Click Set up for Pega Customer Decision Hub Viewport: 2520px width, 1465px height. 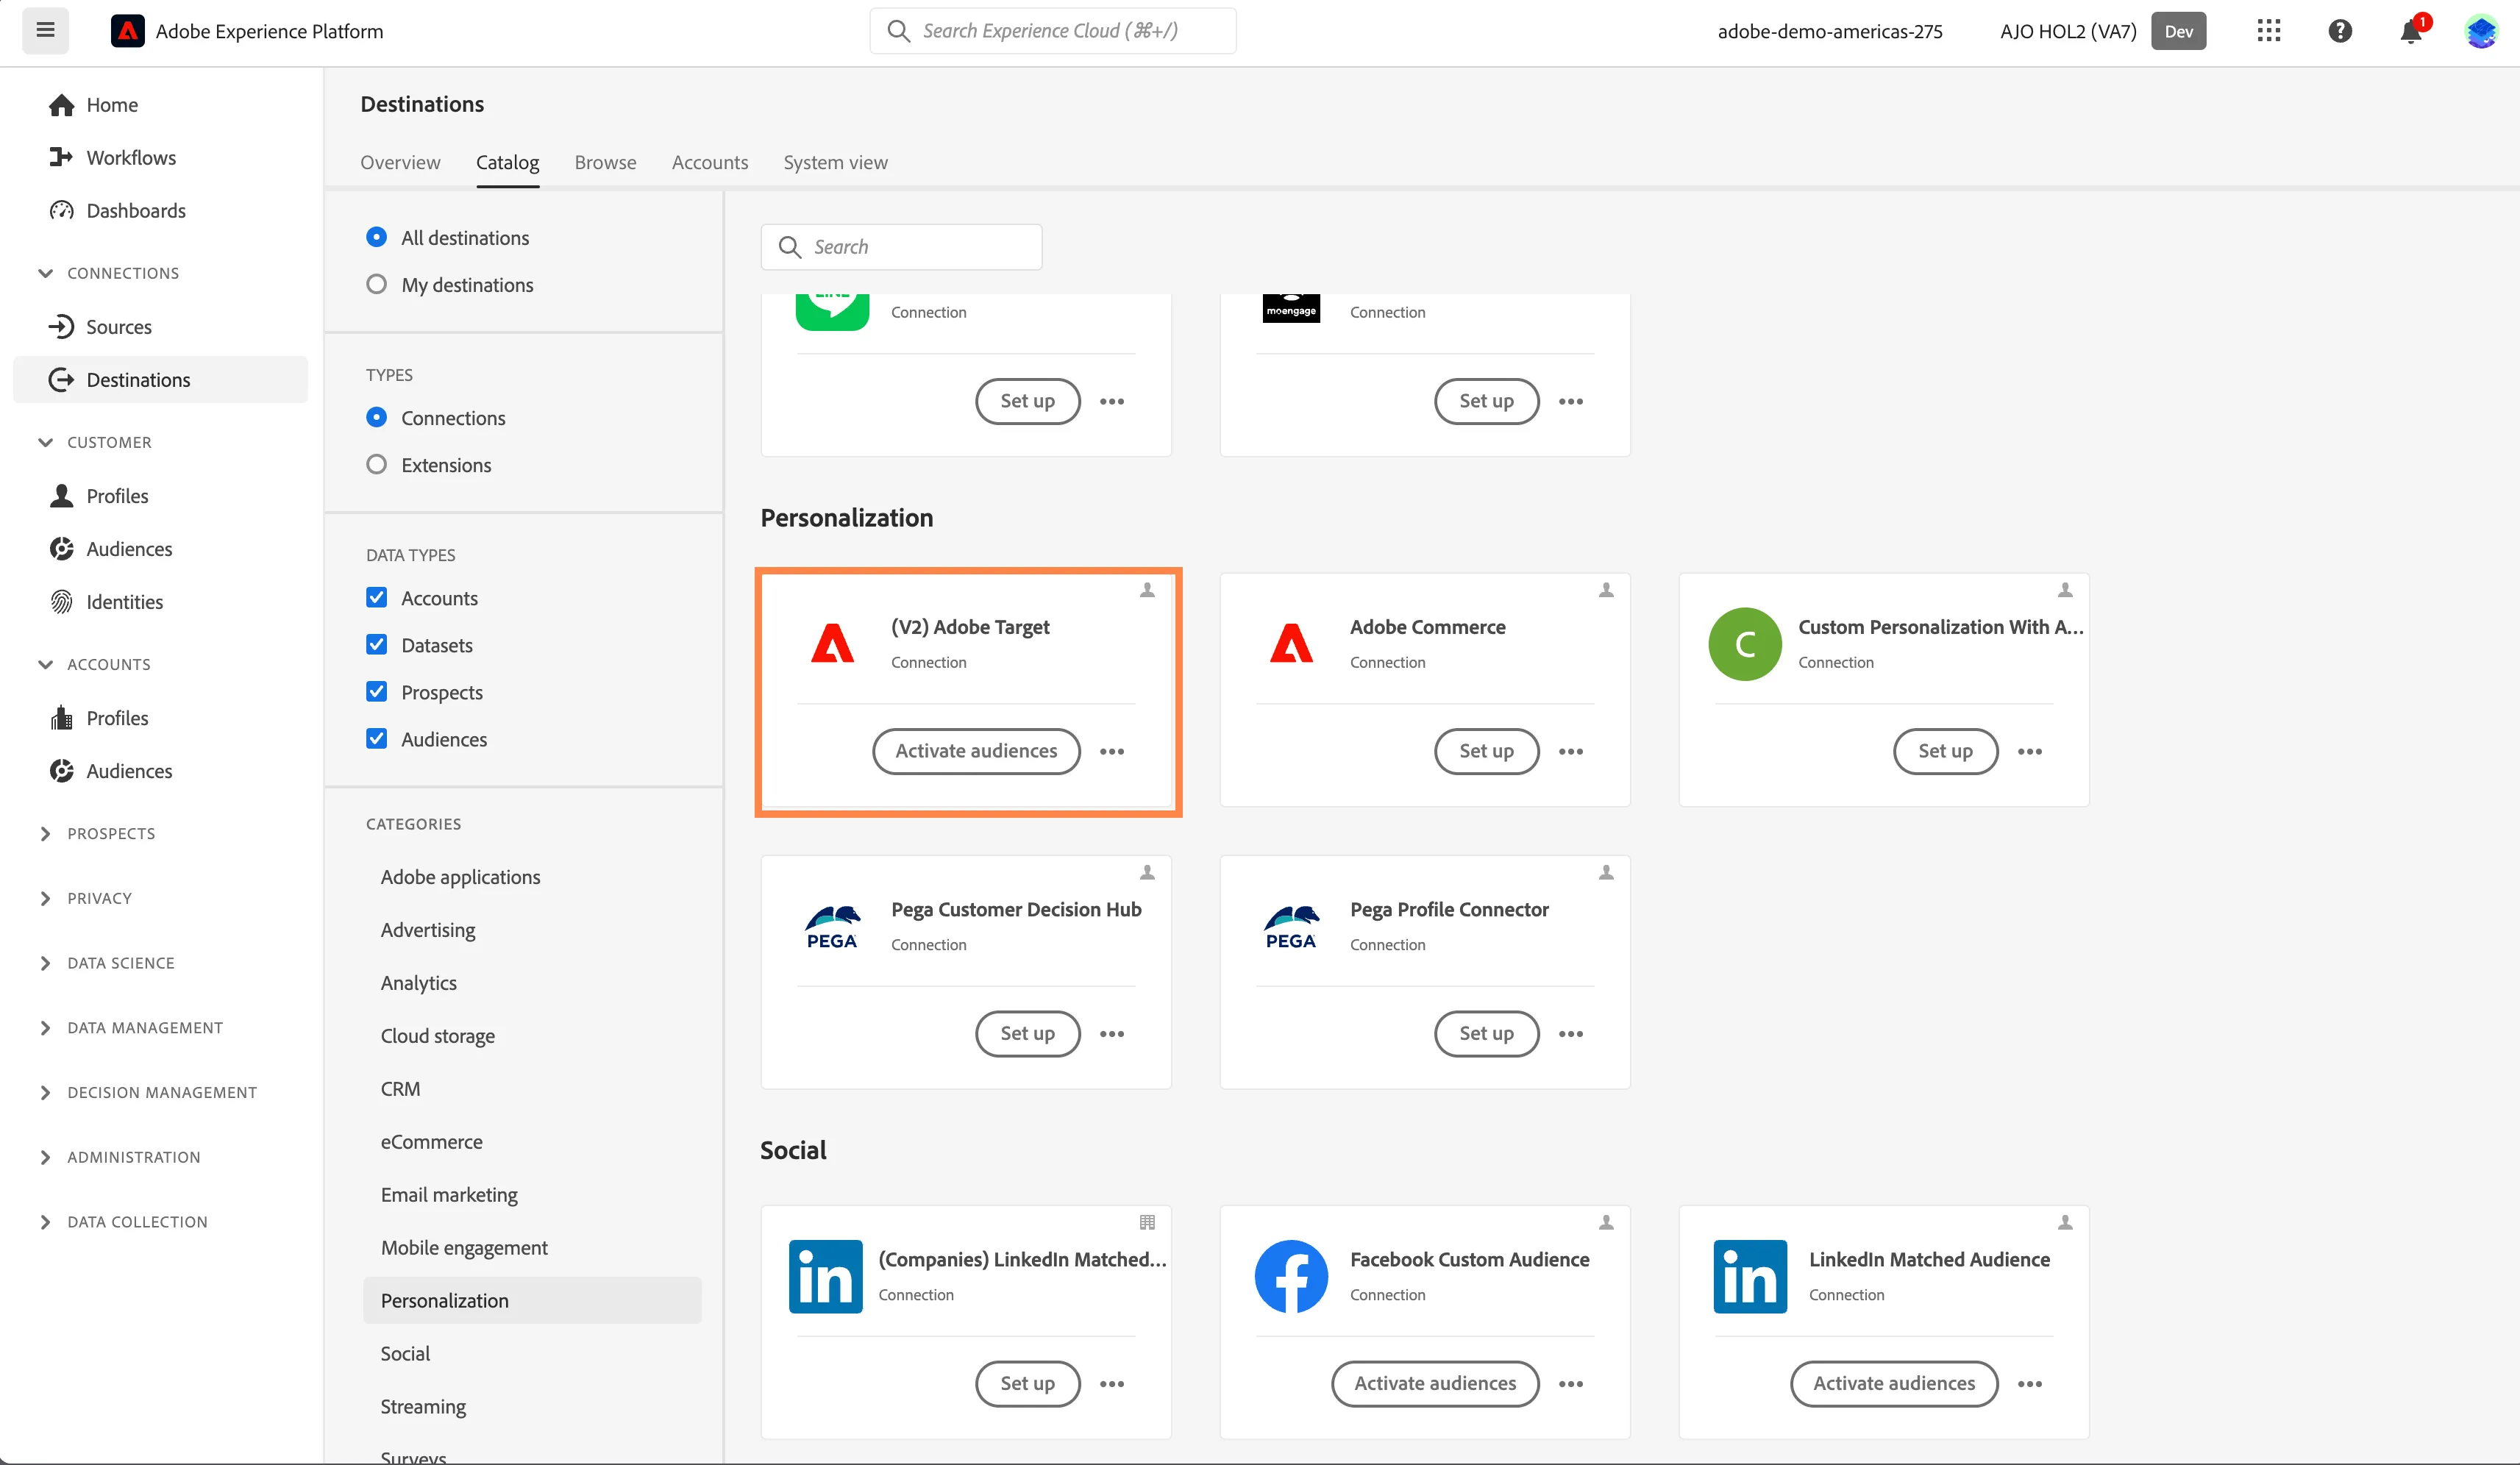1027,1034
